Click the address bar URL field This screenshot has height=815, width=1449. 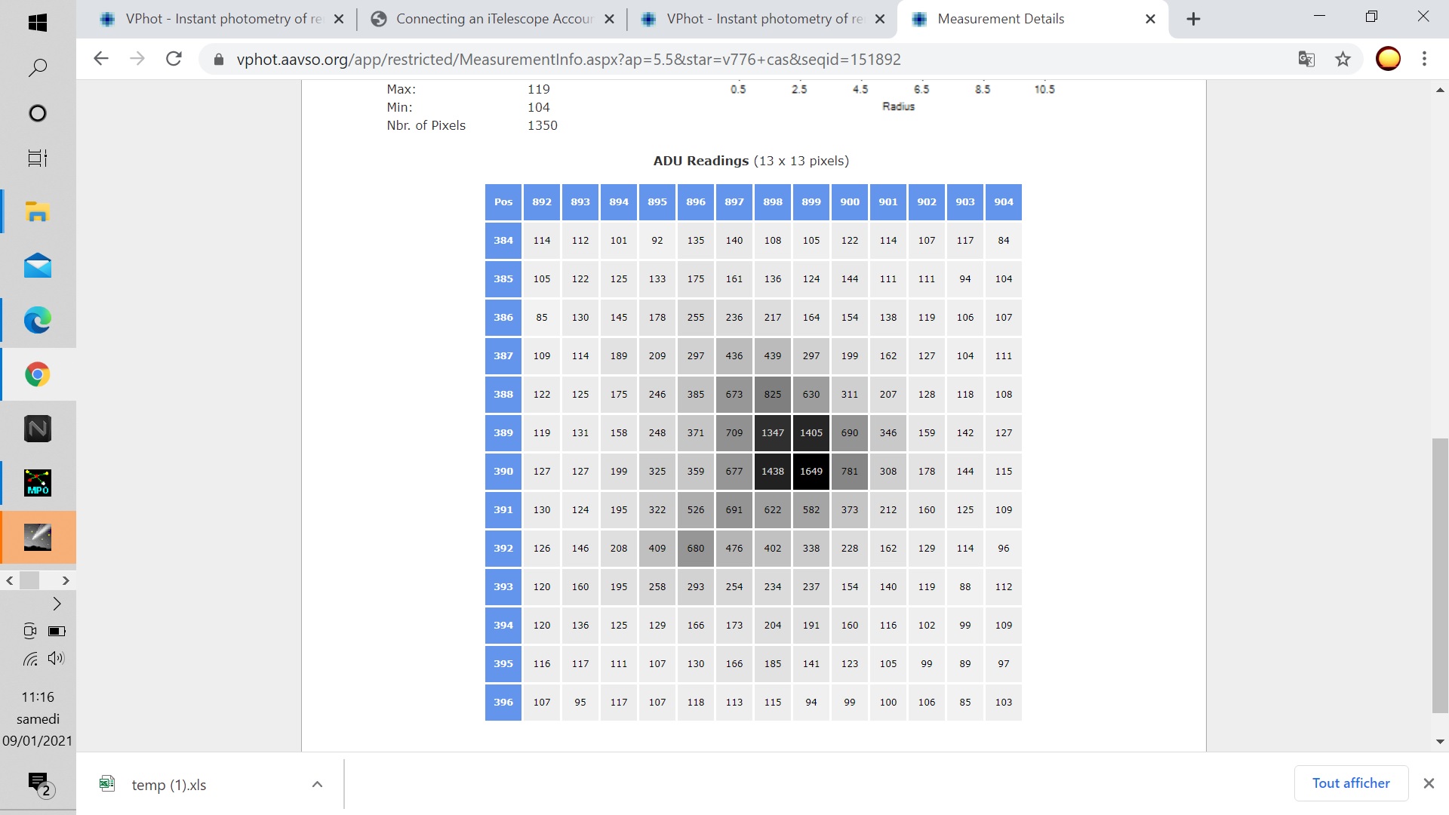click(x=568, y=59)
